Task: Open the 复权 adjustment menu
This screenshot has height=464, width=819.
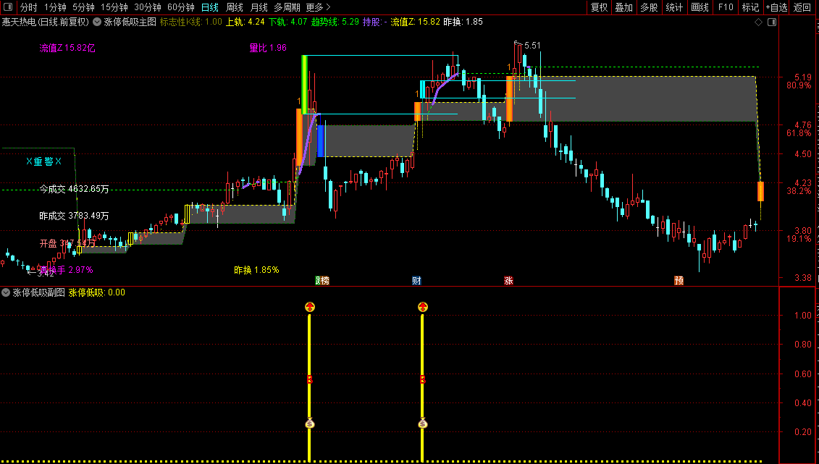Action: pos(599,7)
